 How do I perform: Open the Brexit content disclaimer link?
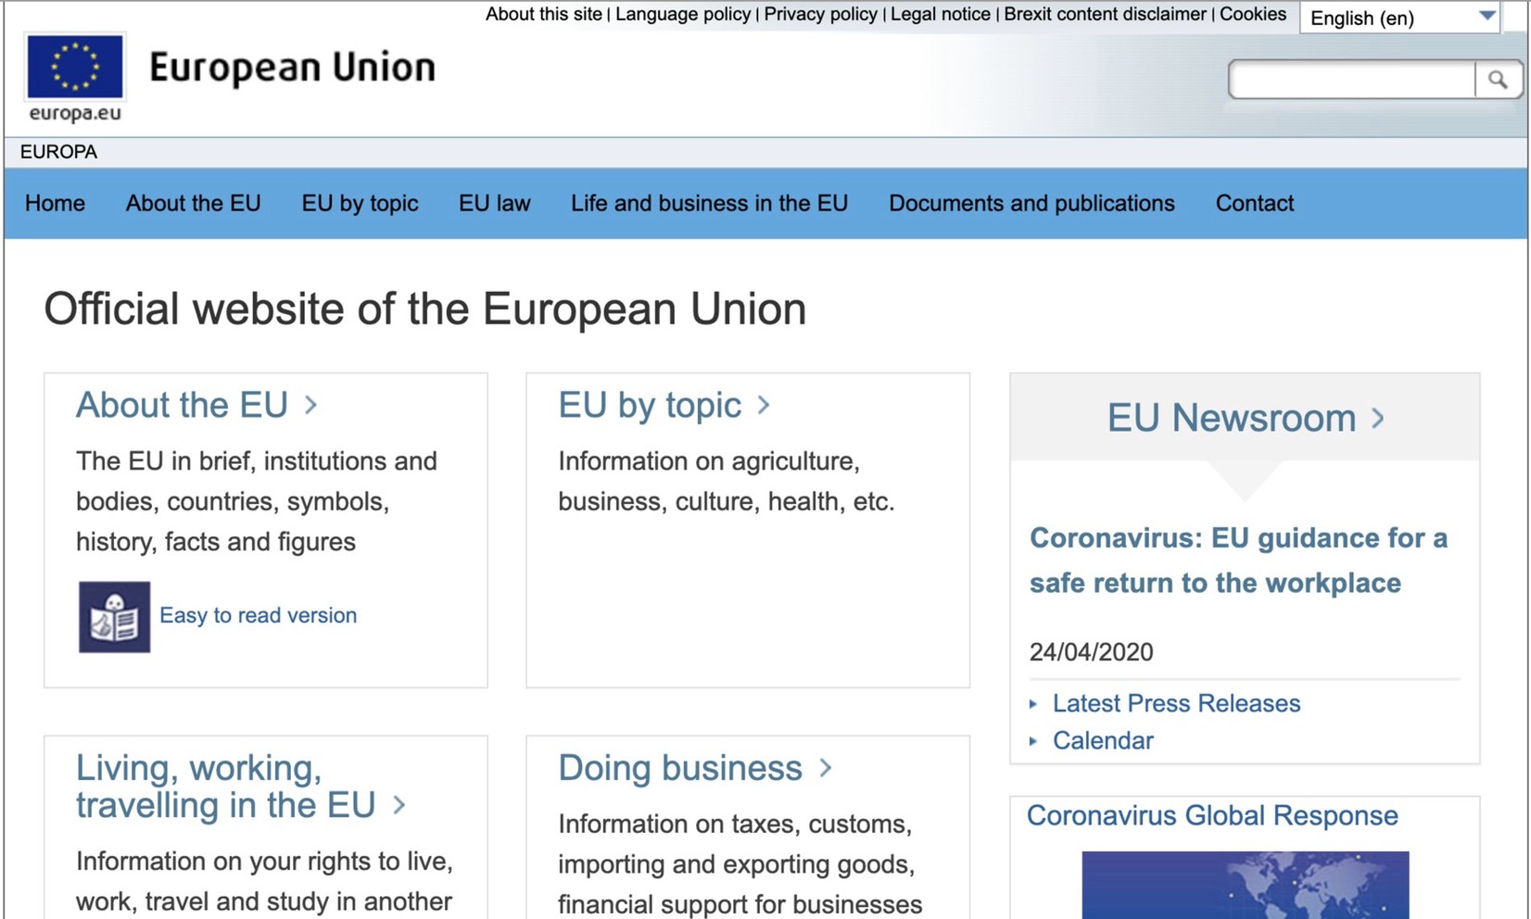(x=1105, y=14)
